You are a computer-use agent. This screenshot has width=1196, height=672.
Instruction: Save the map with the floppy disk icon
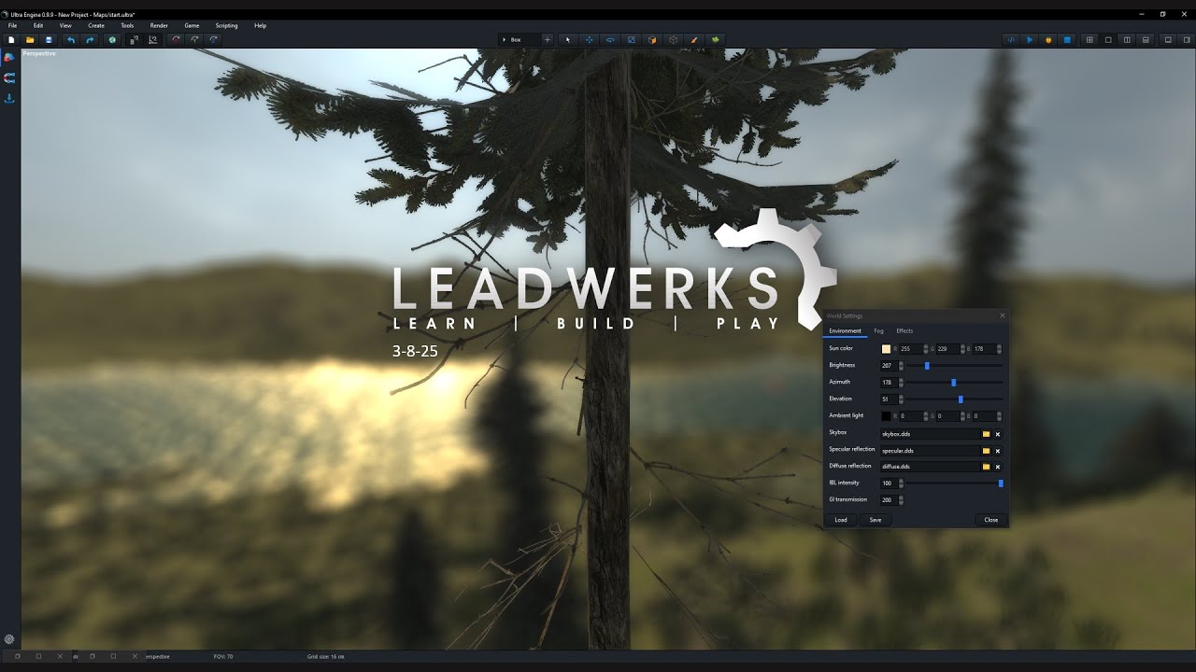(x=49, y=40)
